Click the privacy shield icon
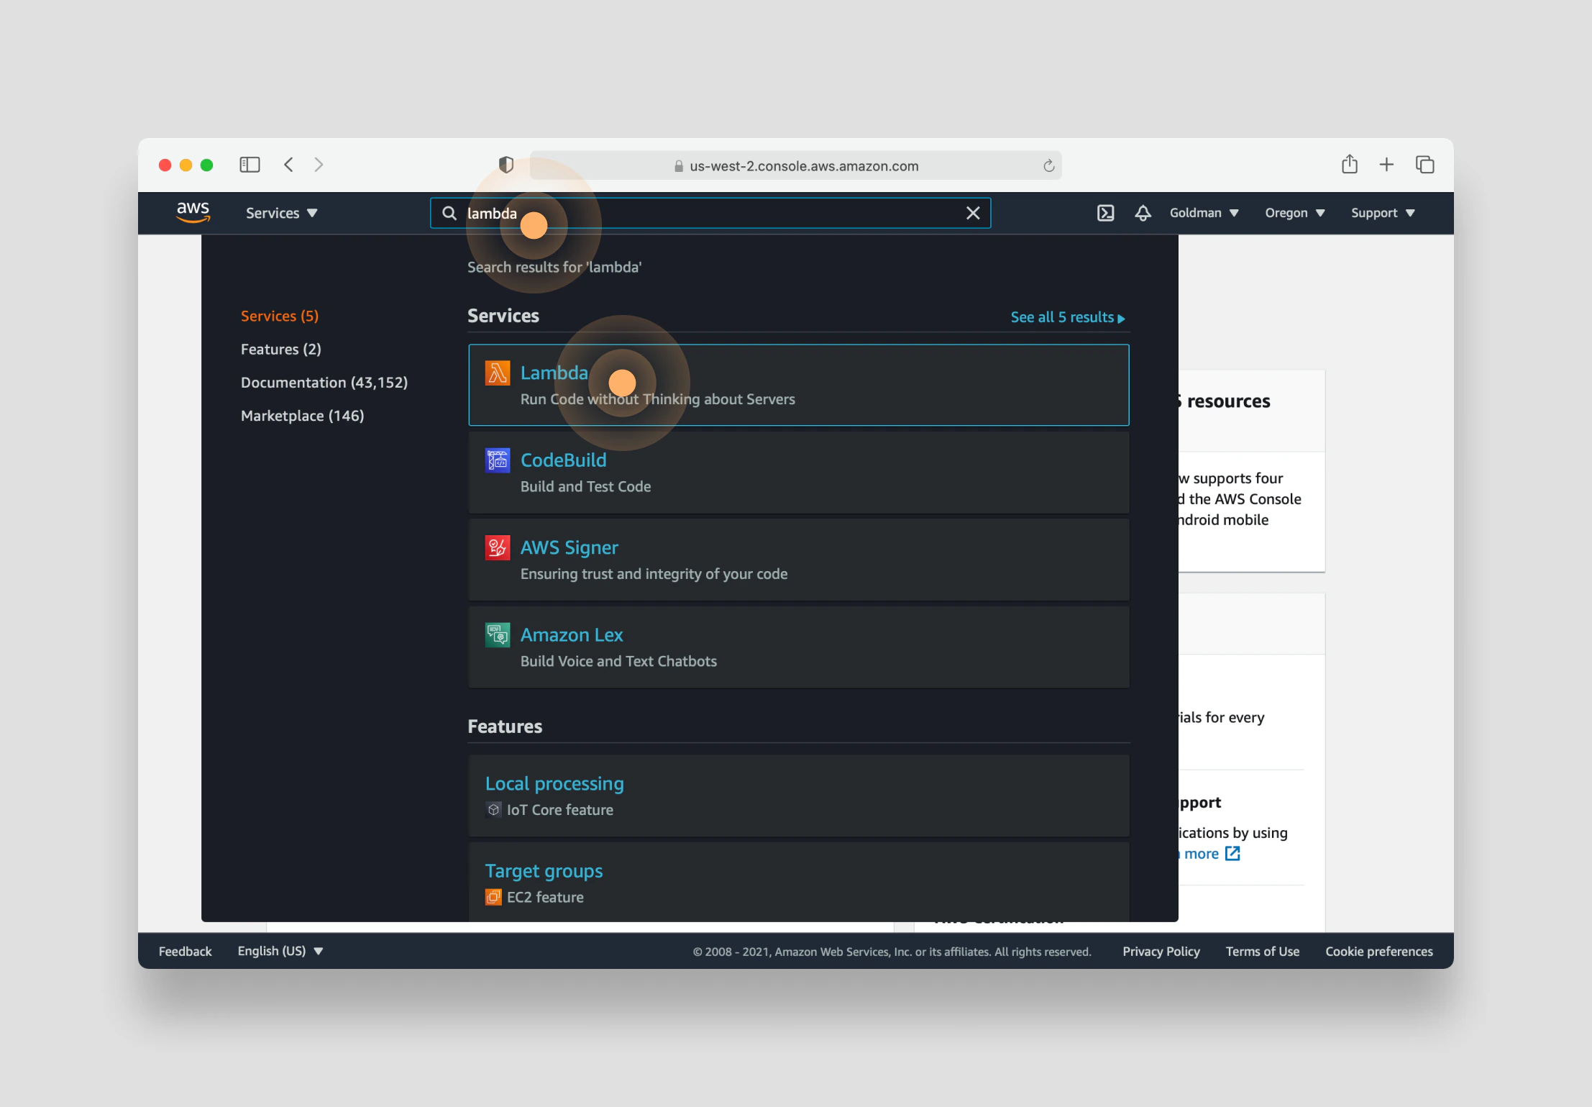Image resolution: width=1592 pixels, height=1107 pixels. click(x=506, y=165)
